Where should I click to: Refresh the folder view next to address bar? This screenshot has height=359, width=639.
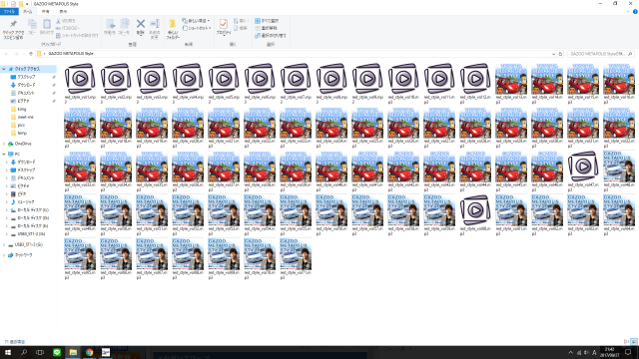click(560, 54)
